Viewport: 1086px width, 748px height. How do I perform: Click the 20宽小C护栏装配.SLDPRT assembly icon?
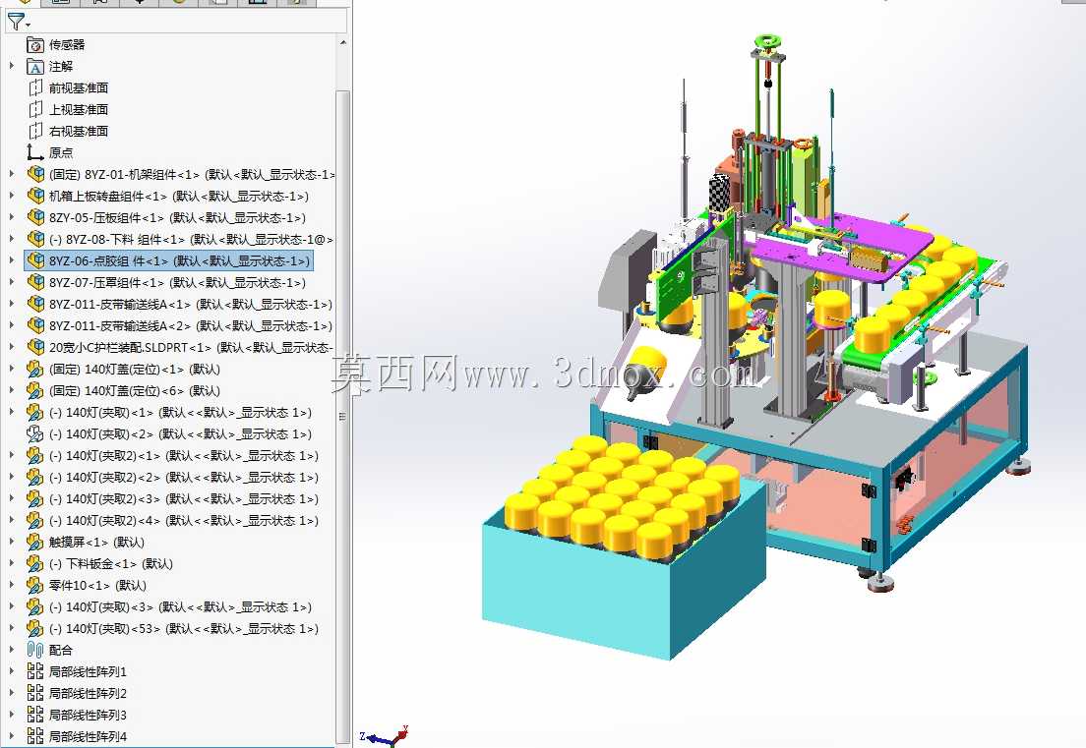pos(35,347)
